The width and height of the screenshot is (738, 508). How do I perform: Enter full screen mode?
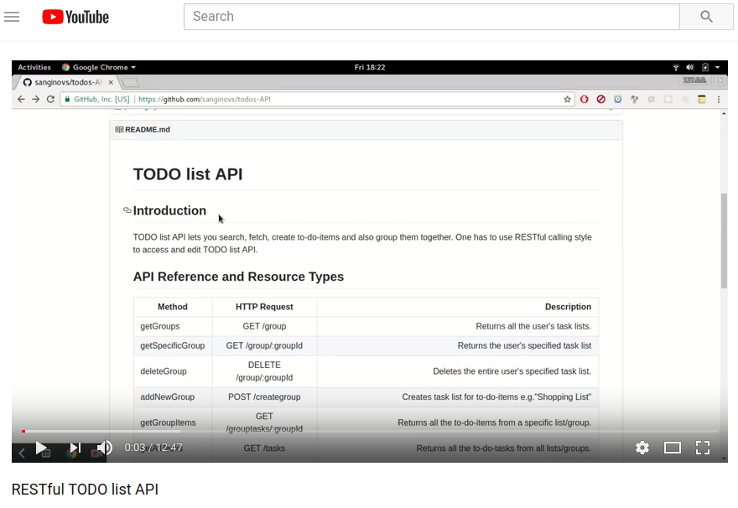pos(703,448)
